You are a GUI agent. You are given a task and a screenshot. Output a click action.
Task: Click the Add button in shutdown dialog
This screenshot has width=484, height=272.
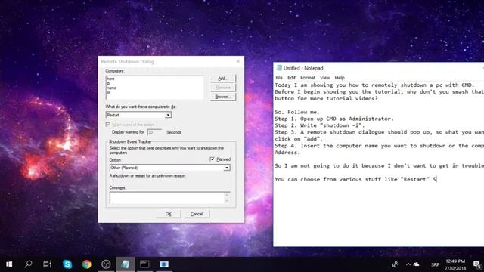click(x=223, y=79)
